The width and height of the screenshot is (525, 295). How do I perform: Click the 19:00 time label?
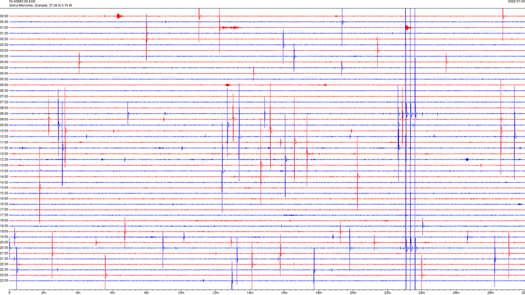point(4,231)
